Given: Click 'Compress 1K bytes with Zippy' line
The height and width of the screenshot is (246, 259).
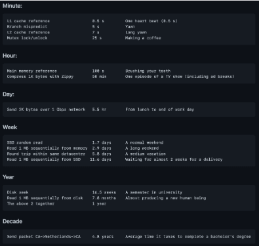Looking at the screenshot, I should coord(40,77).
